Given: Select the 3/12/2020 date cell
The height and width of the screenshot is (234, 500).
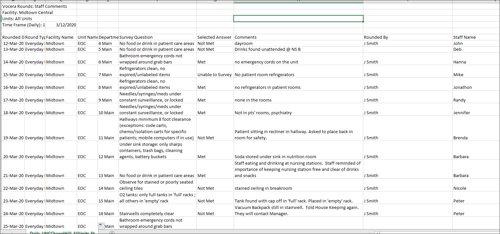Looking at the screenshot, I should 66,25.
